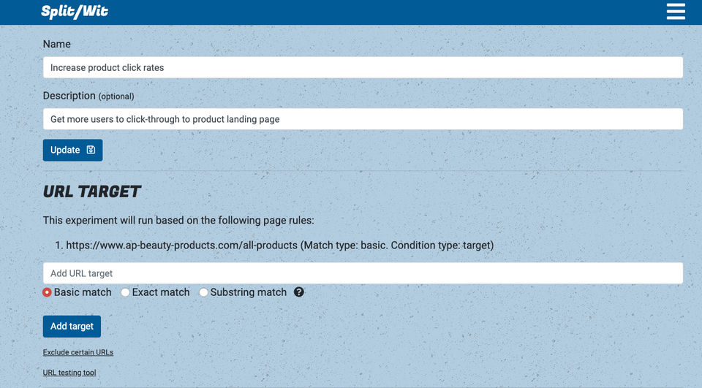Click the URL TARGET section heading
The height and width of the screenshot is (388, 702).
point(92,191)
